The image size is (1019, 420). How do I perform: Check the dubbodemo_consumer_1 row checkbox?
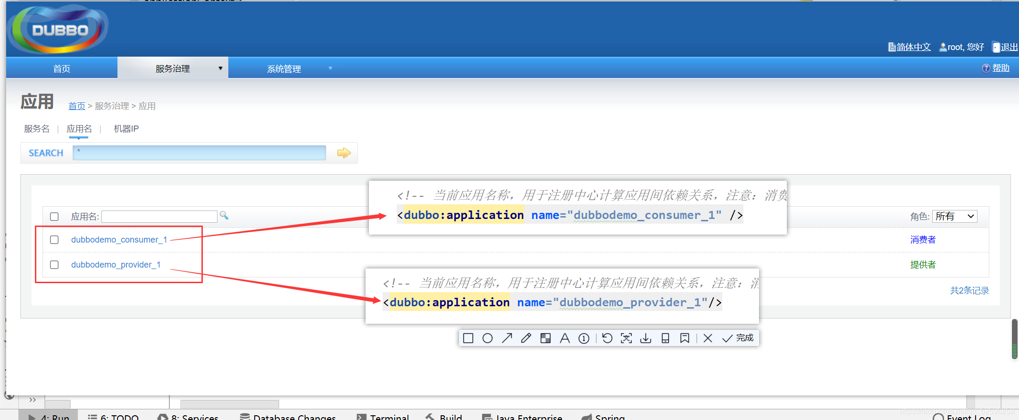[x=54, y=240]
